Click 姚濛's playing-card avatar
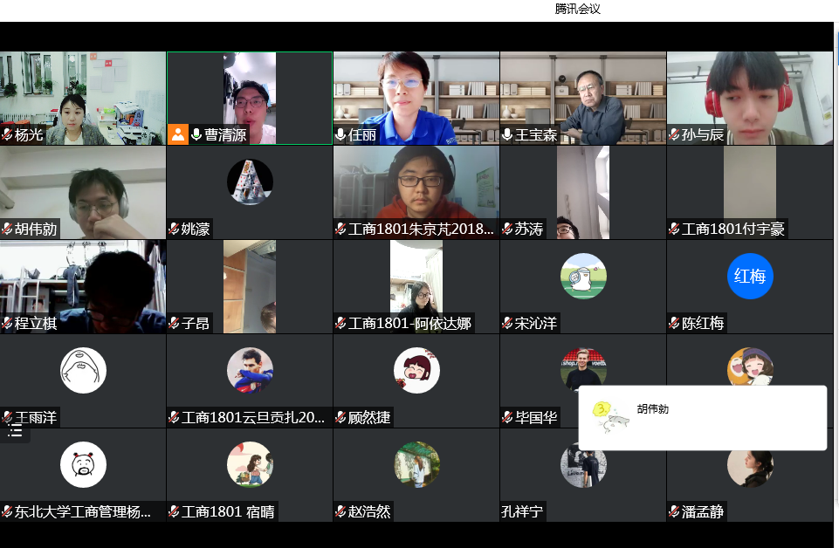The image size is (839, 548). pyautogui.click(x=250, y=182)
